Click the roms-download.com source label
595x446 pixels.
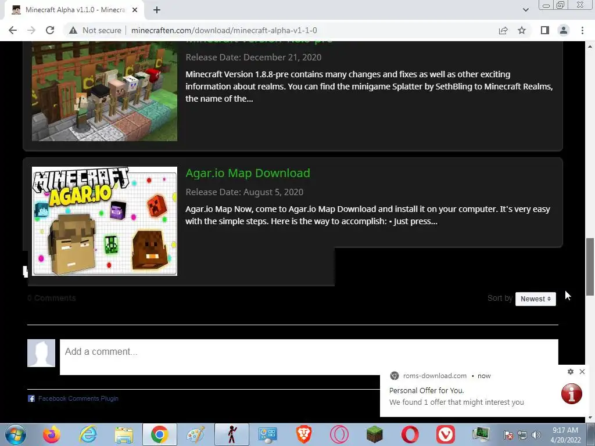tap(435, 376)
